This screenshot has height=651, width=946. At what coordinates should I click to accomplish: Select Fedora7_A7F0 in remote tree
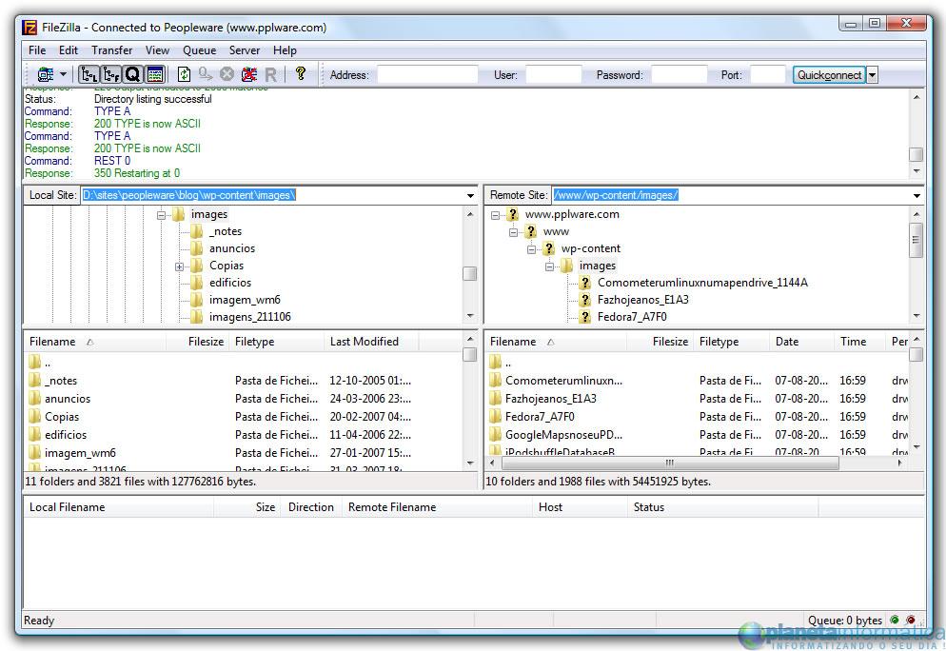pos(632,317)
